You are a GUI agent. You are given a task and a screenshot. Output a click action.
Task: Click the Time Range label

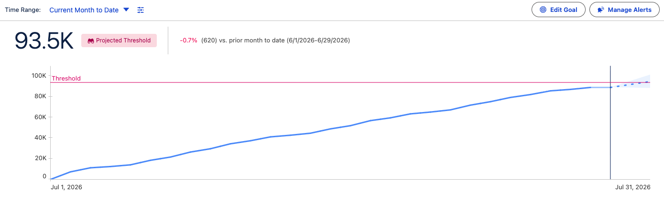23,10
